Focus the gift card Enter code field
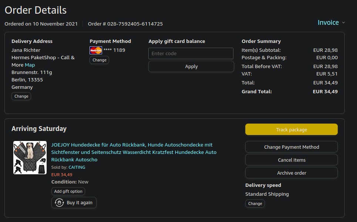The height and width of the screenshot is (222, 357). point(191,53)
